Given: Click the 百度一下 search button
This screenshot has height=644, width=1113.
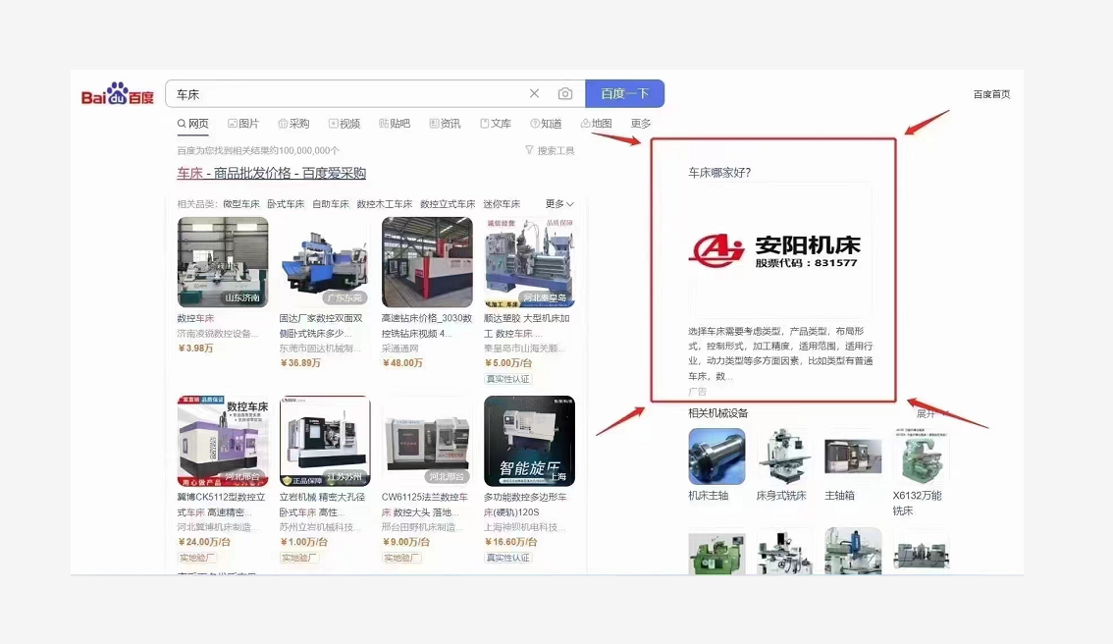Looking at the screenshot, I should coord(624,93).
